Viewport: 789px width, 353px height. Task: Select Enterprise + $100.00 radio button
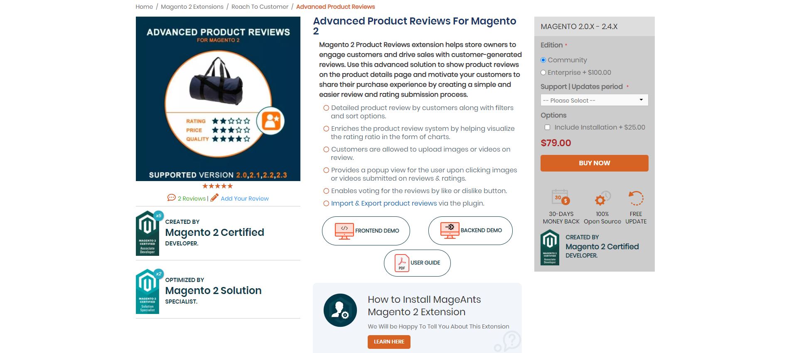pos(543,73)
